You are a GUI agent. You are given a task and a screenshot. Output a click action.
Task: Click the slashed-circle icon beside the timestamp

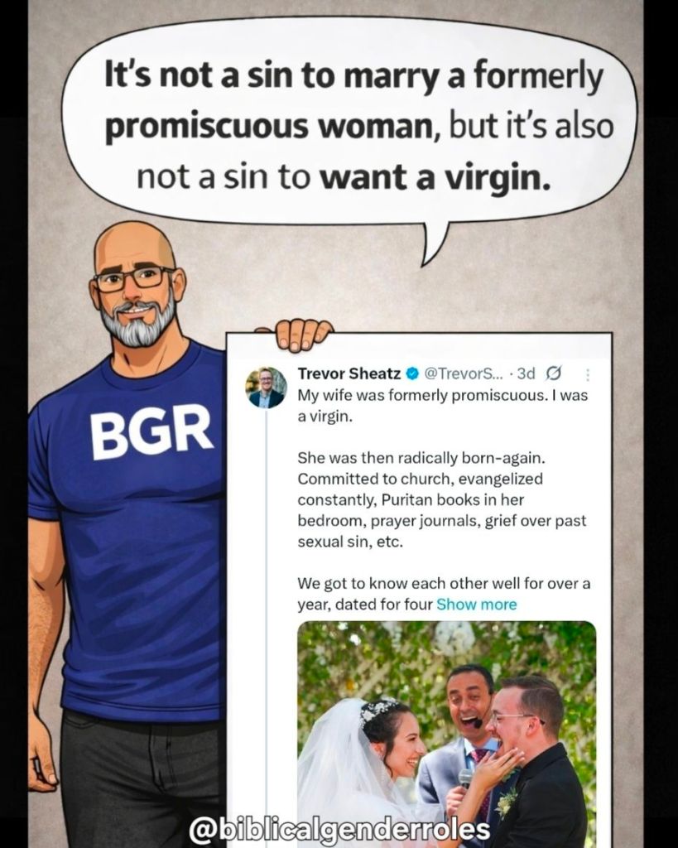point(555,373)
